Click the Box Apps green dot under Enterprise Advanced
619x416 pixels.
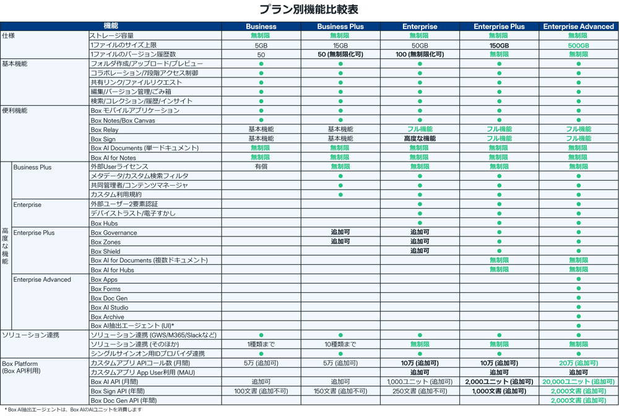coord(579,279)
